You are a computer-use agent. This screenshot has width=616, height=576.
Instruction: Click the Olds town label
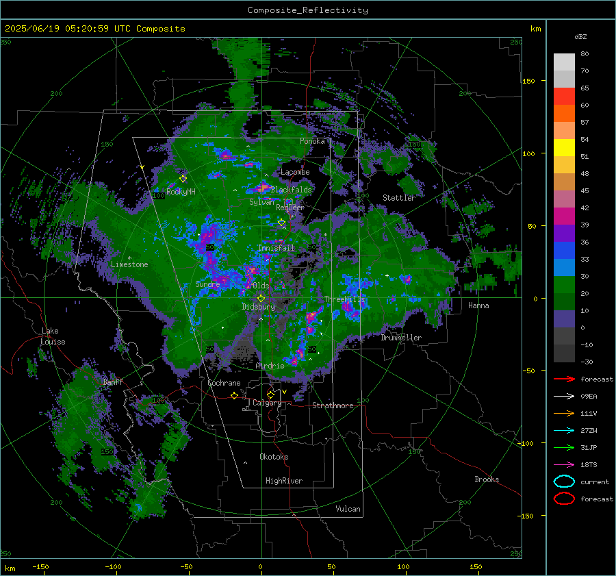tap(261, 286)
